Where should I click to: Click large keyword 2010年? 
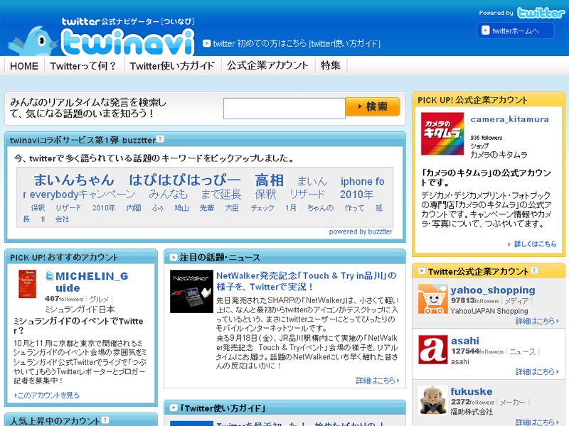[356, 195]
